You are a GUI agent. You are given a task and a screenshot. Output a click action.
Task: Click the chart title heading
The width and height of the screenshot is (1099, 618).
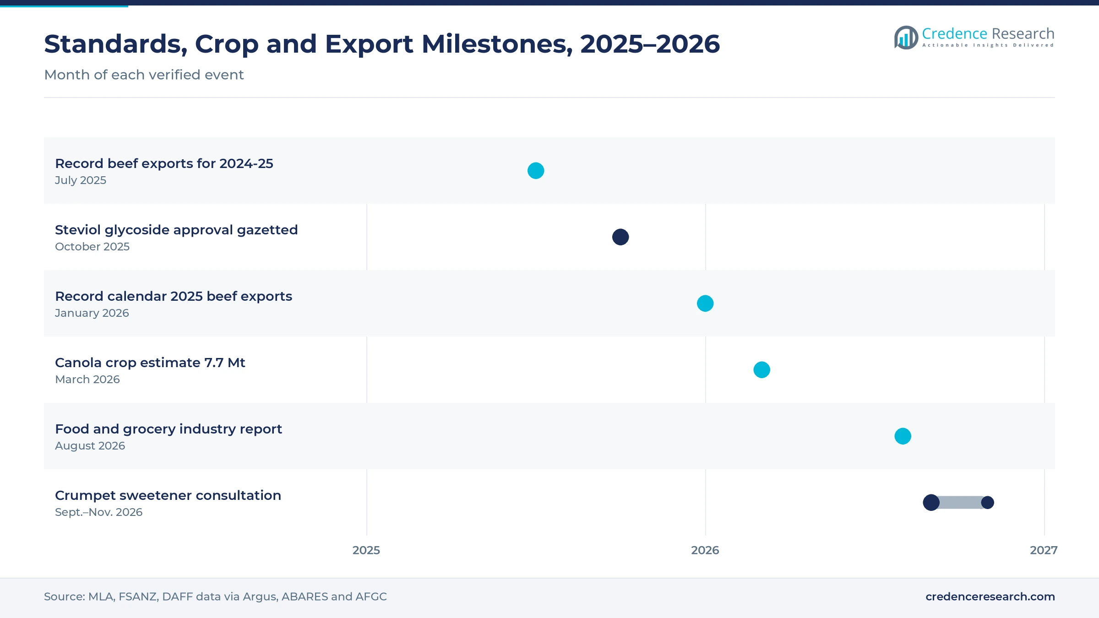[382, 44]
